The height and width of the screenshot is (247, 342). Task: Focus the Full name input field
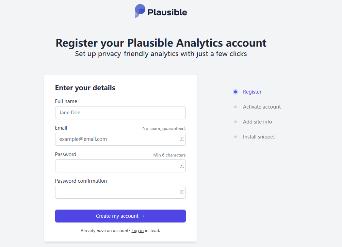(x=120, y=113)
